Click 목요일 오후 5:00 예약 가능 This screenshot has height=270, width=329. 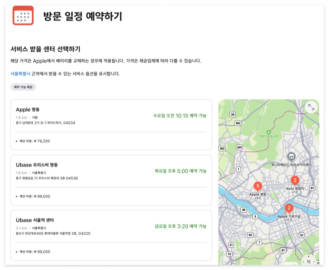tap(181, 171)
